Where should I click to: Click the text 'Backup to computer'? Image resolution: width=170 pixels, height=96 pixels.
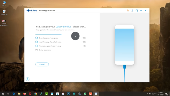[45, 50]
